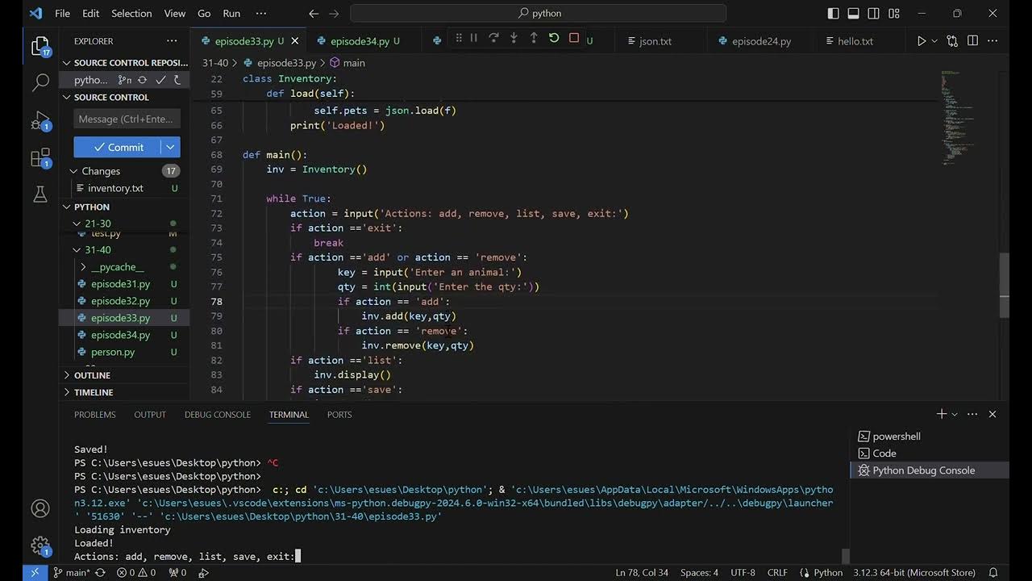This screenshot has width=1032, height=581.
Task: Select Python Debug Console terminal
Action: point(929,470)
